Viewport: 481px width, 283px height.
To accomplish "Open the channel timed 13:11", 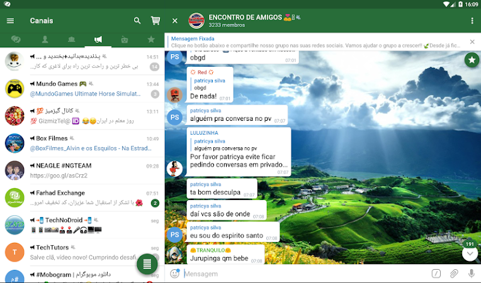I will coord(82,116).
